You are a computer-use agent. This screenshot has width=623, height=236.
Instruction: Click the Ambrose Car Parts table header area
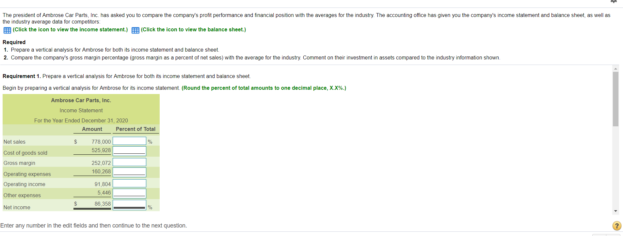click(81, 100)
